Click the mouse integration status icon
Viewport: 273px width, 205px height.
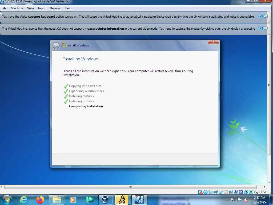(x=246, y=192)
